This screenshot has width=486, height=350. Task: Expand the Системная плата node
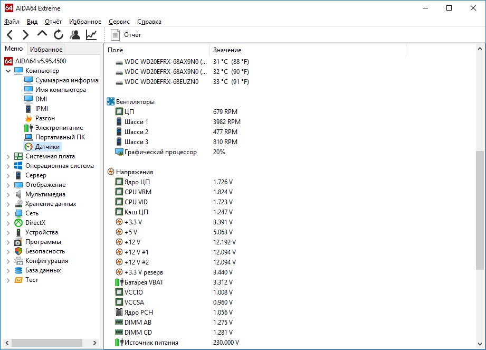(8, 157)
